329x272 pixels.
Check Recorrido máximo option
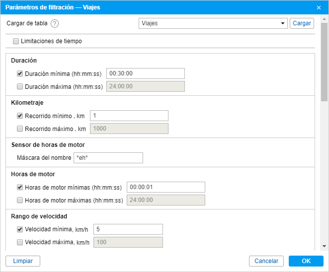tap(20, 129)
